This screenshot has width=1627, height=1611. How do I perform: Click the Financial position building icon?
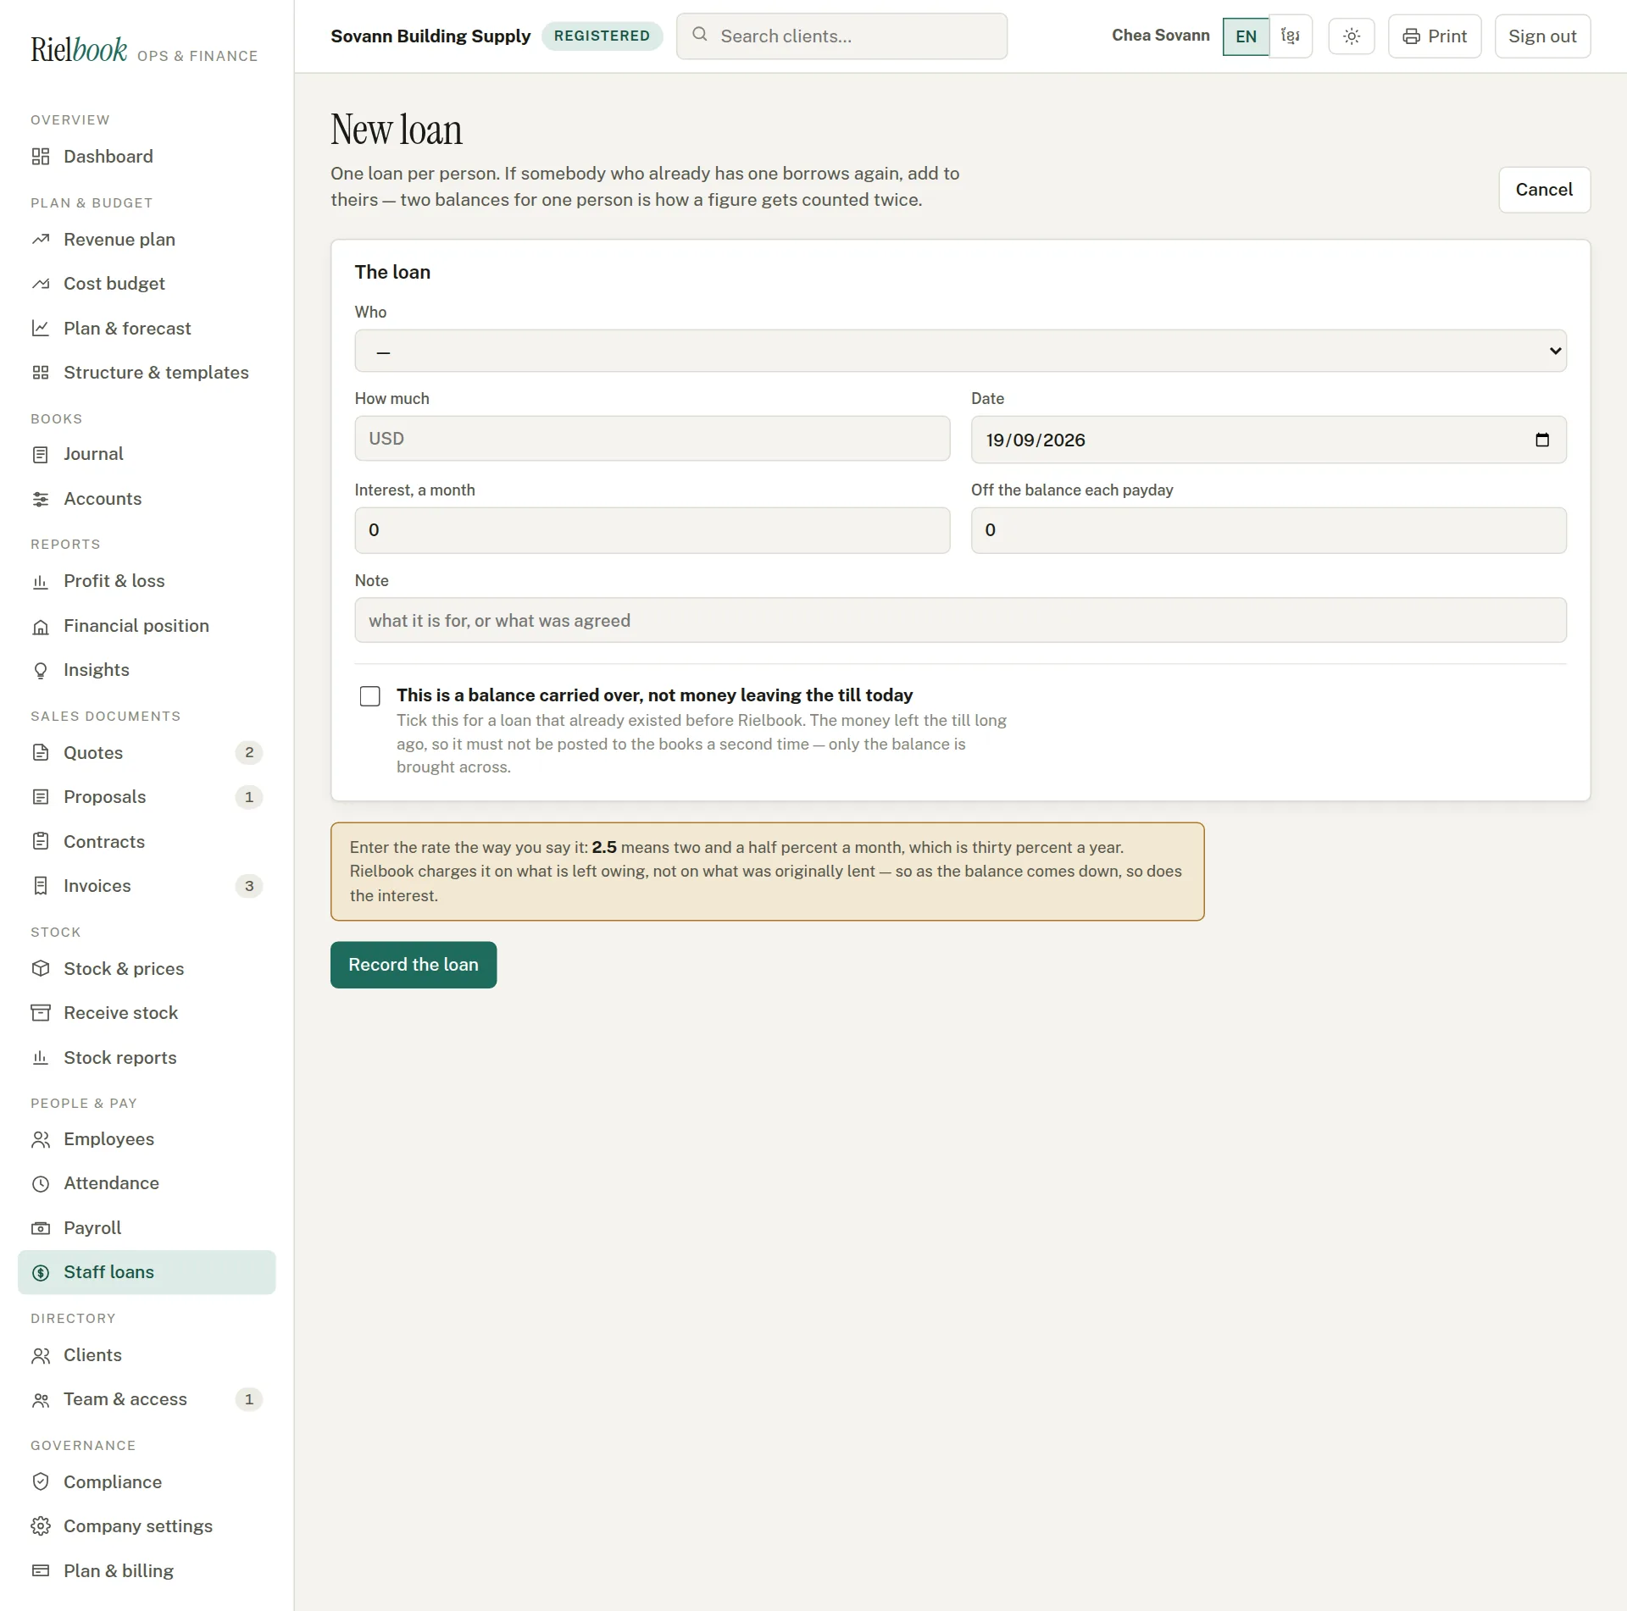(x=41, y=626)
